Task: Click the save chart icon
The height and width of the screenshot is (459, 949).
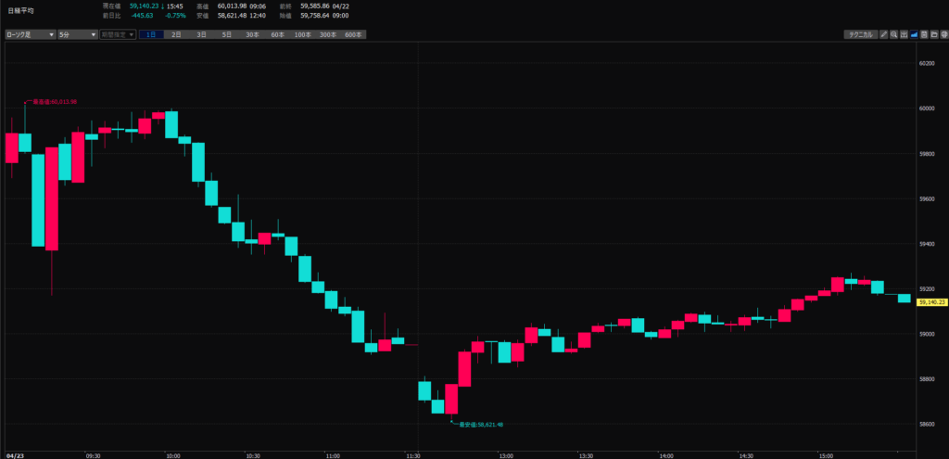Action: point(924,34)
